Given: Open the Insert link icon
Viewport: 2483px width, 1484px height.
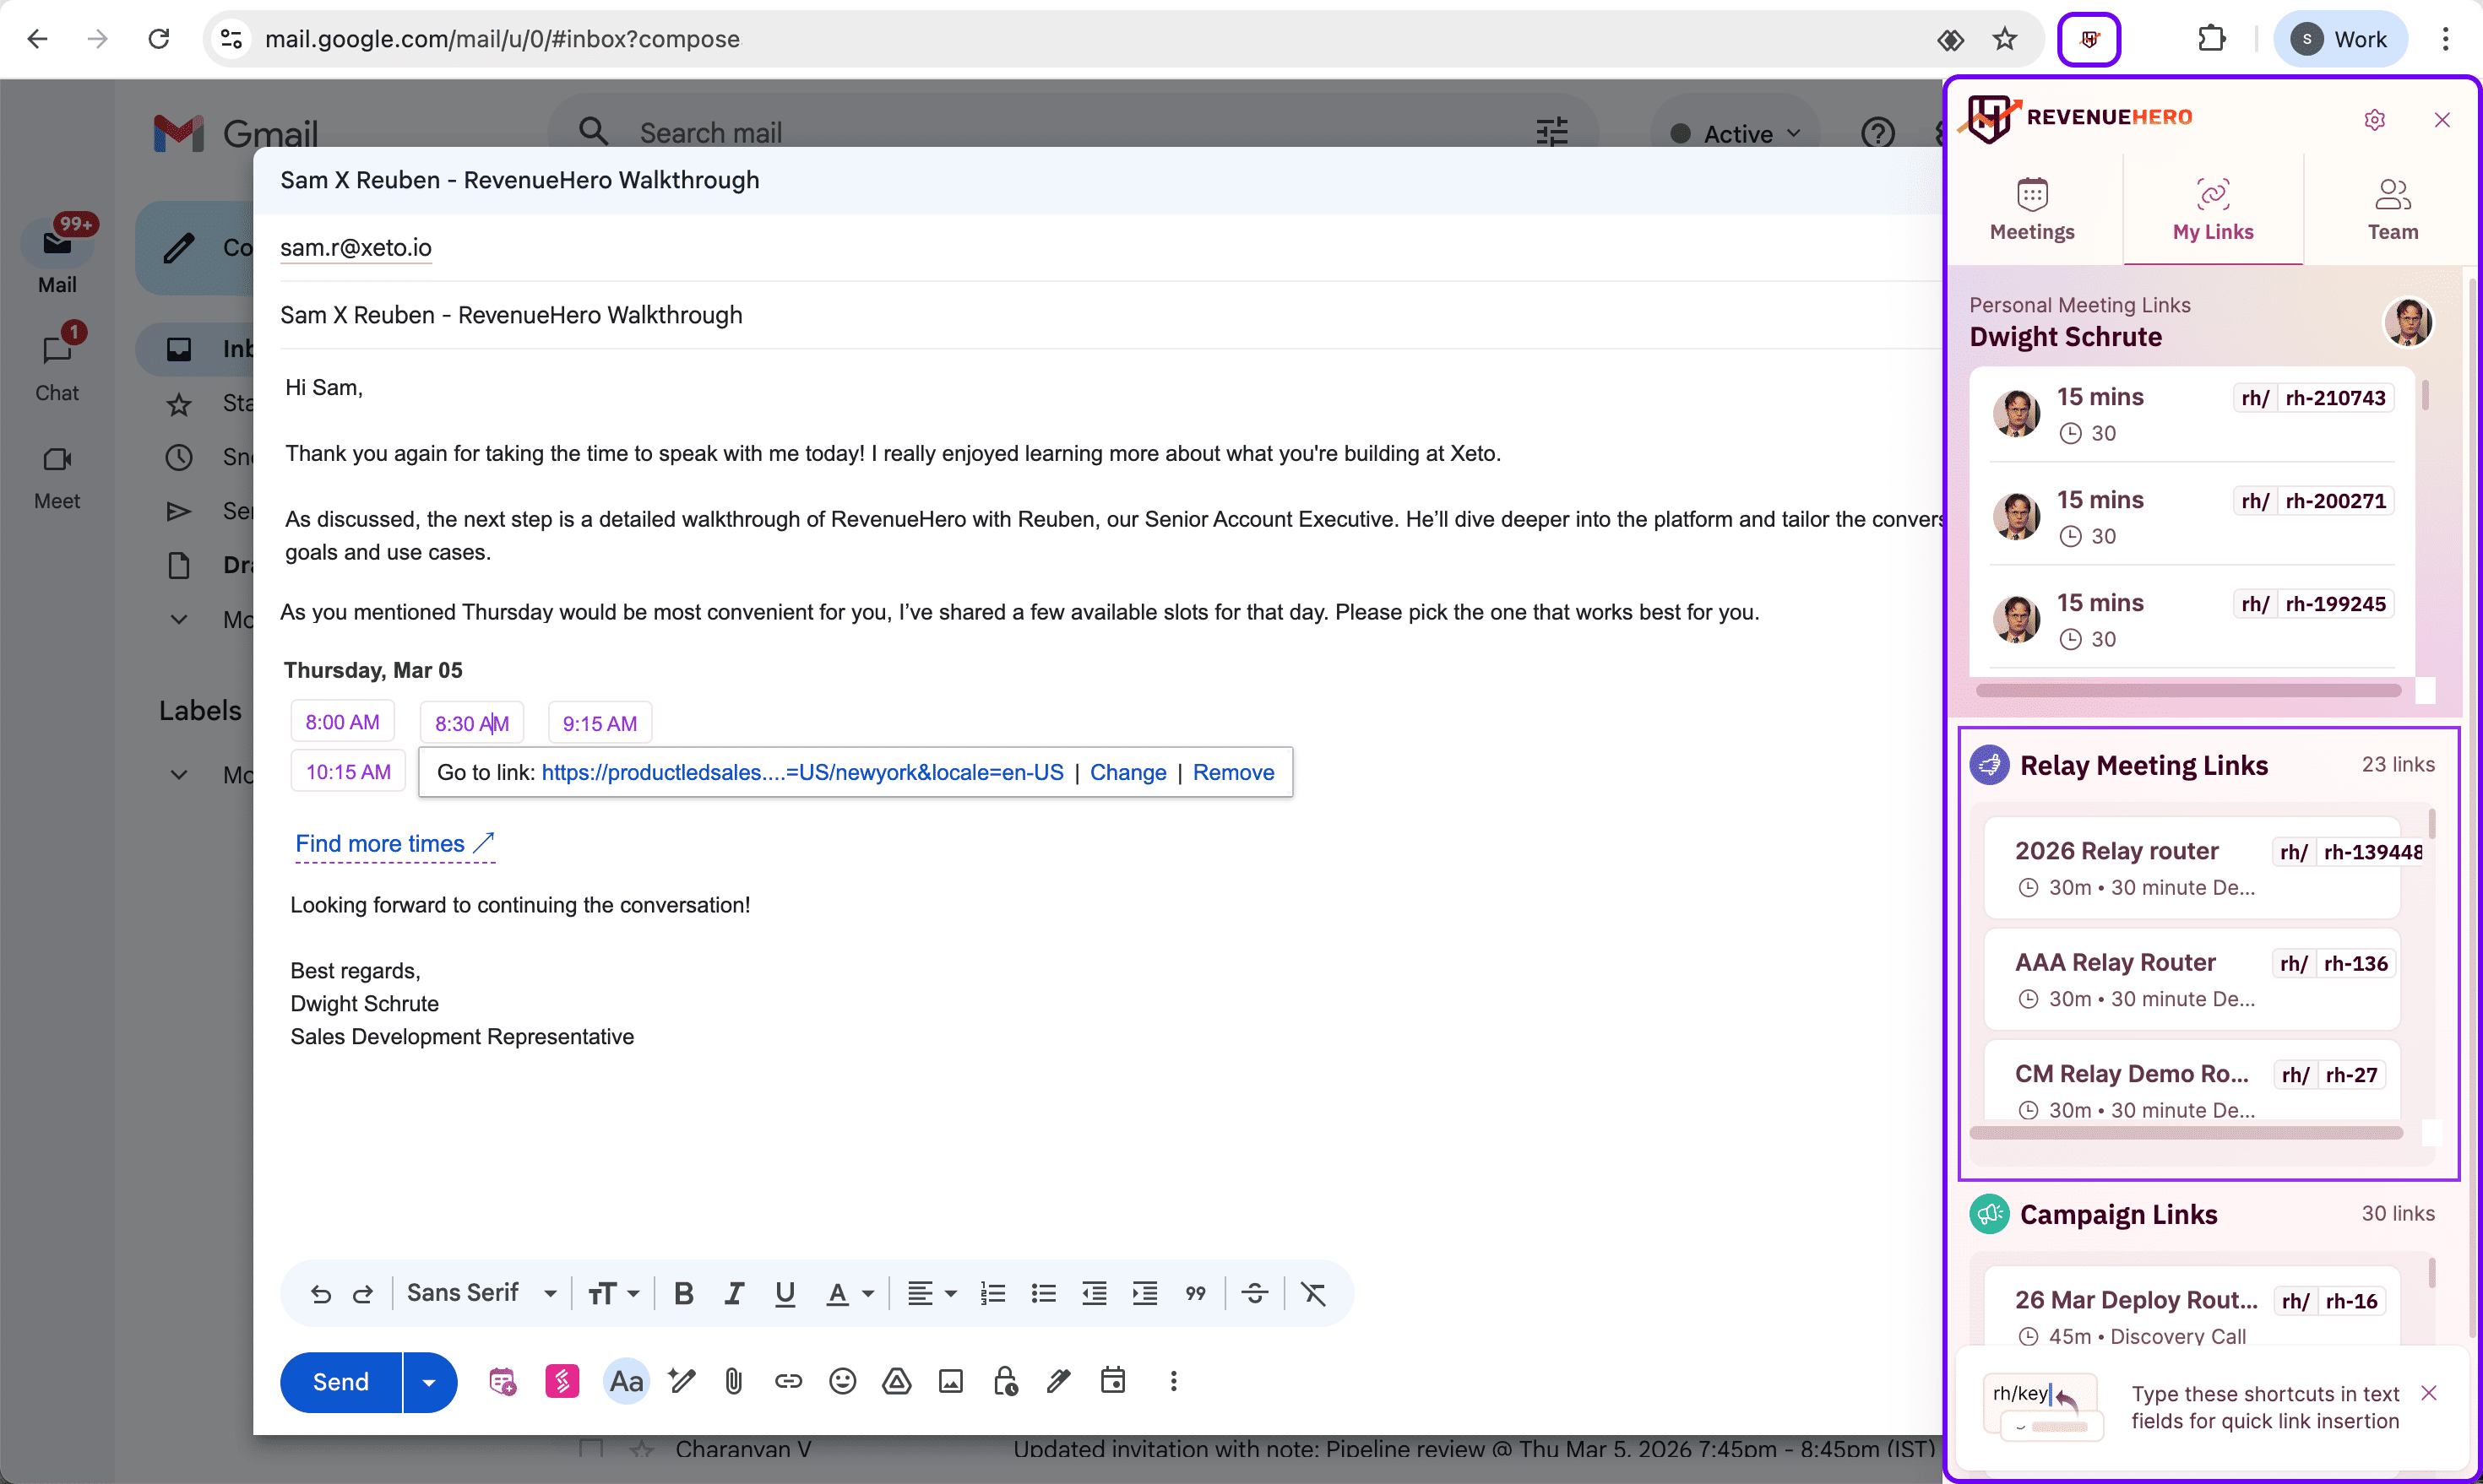Looking at the screenshot, I should coord(788,1381).
